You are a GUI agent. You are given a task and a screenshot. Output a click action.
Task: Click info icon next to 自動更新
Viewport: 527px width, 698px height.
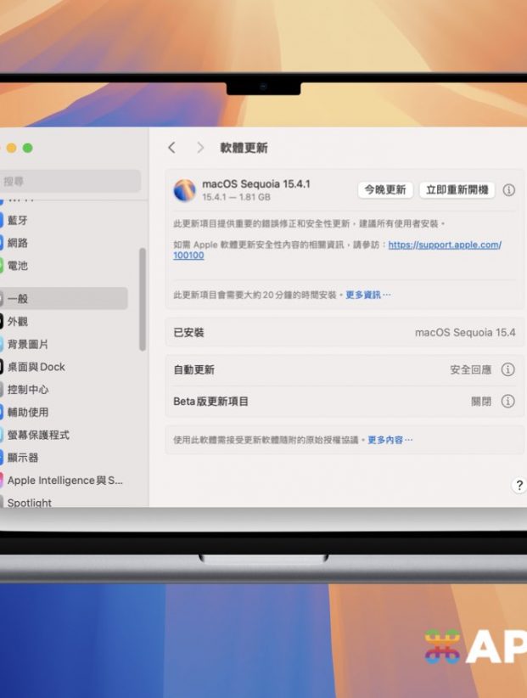(507, 369)
